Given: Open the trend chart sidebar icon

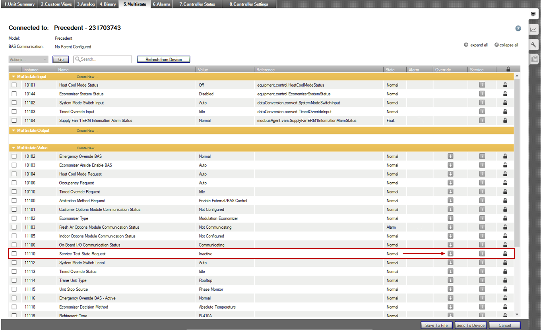Looking at the screenshot, I should pyautogui.click(x=533, y=30).
